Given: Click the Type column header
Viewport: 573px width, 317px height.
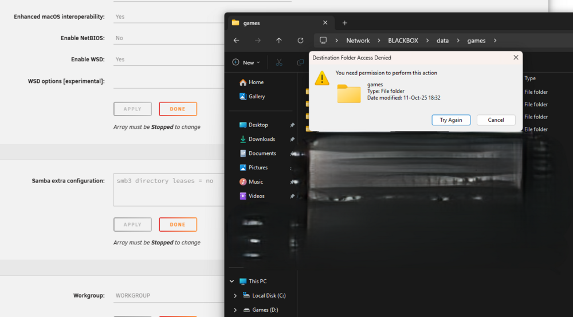Looking at the screenshot, I should point(530,78).
